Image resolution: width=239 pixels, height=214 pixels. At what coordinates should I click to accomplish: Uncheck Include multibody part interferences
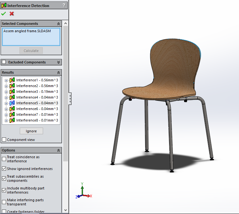point(4,190)
